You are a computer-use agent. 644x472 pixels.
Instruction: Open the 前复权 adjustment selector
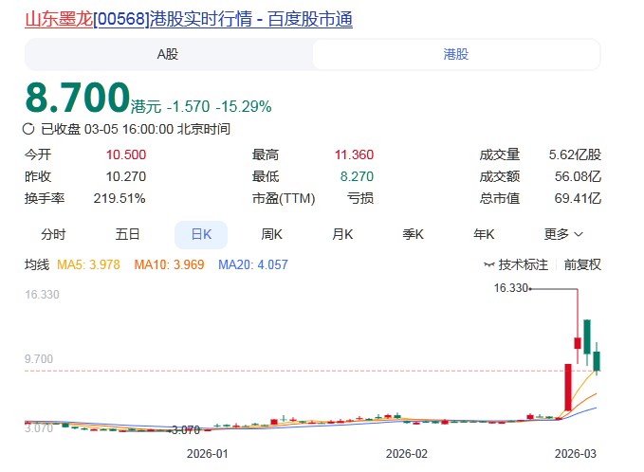[x=582, y=264]
